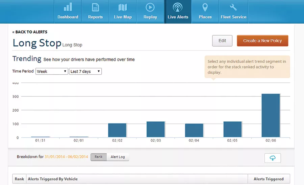
Task: Switch breakdown view to Alert Log
Action: (x=118, y=157)
